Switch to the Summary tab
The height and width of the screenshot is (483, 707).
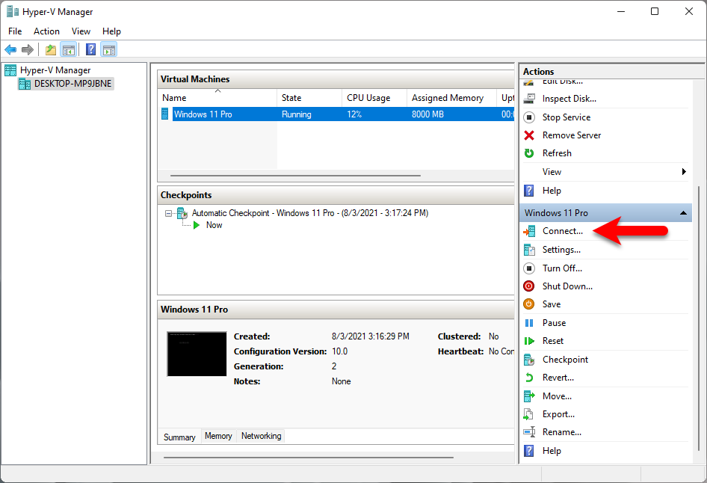click(x=179, y=437)
